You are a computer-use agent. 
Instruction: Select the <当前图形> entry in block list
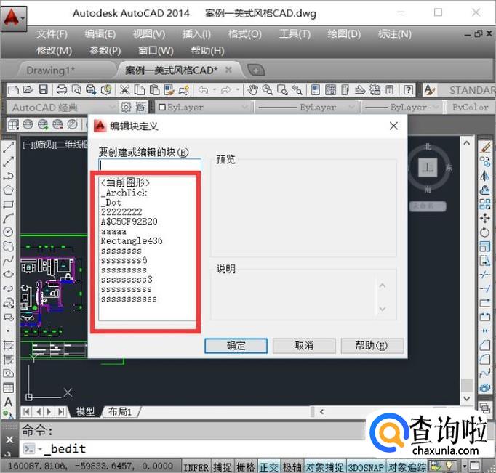(125, 182)
